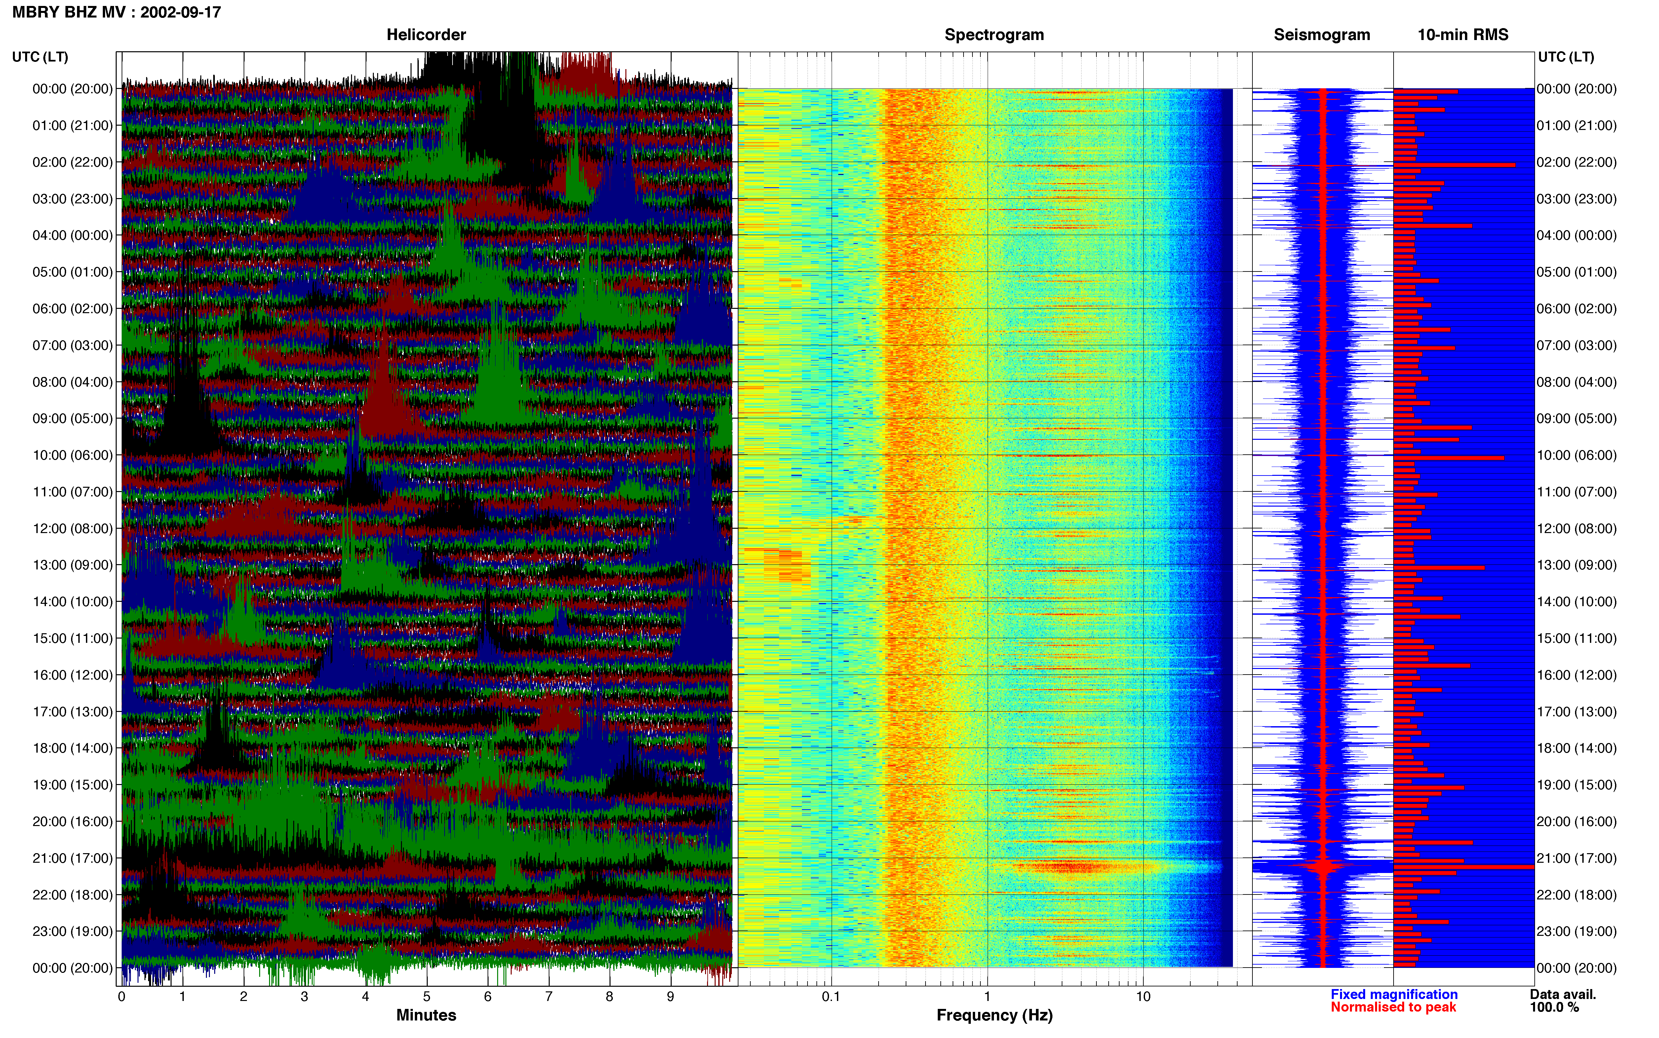Click the plot title MBRY BHZ MV : 2002-09-17
The height and width of the screenshot is (1038, 1659).
[117, 12]
